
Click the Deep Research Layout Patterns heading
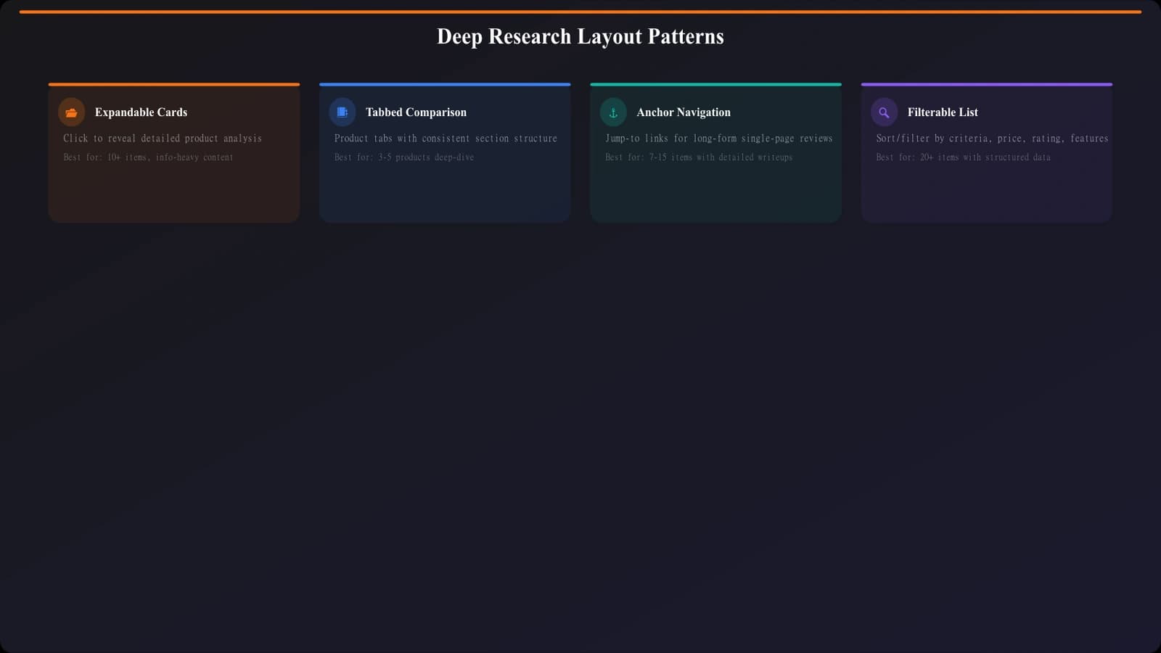pyautogui.click(x=580, y=36)
